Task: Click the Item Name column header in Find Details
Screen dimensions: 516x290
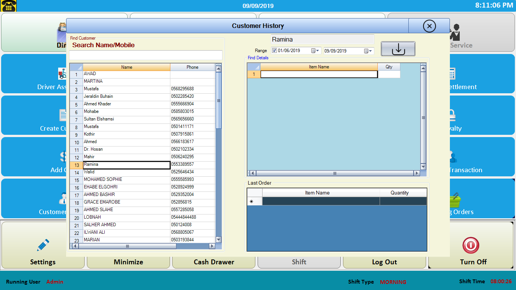Action: click(x=319, y=67)
